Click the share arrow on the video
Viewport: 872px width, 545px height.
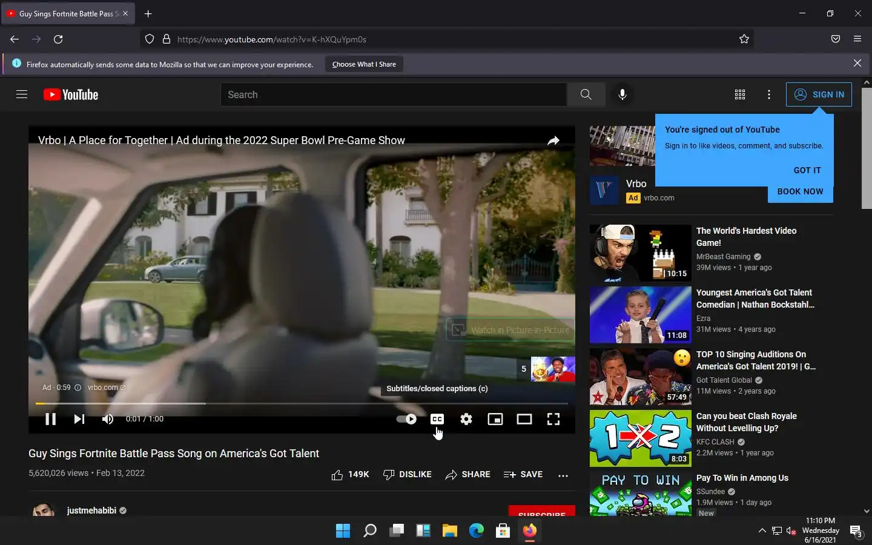pyautogui.click(x=553, y=140)
